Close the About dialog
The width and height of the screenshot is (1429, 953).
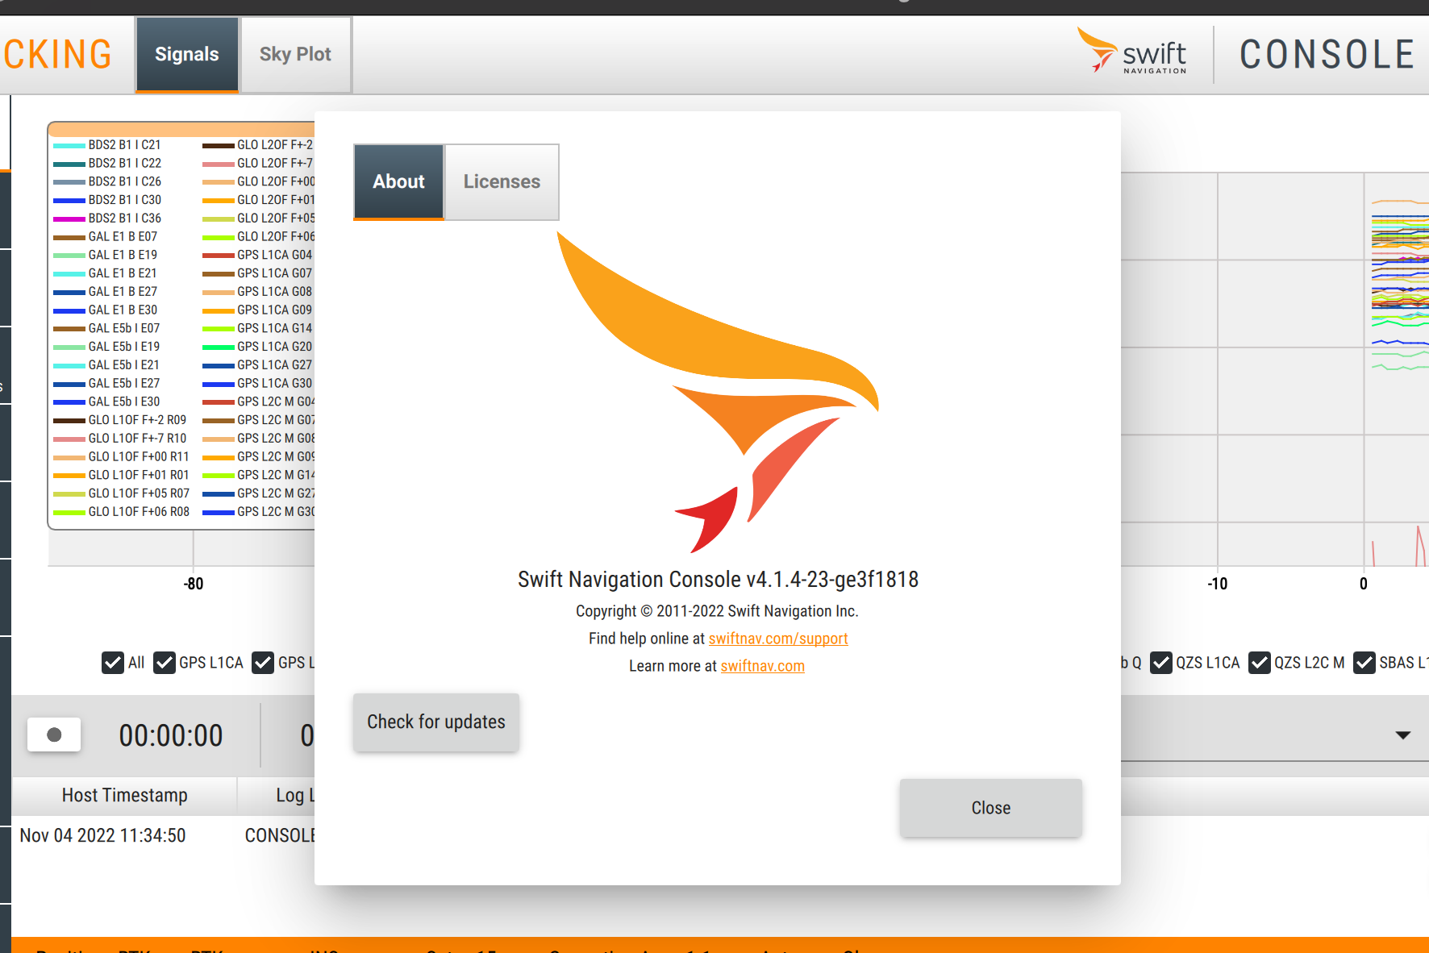(x=990, y=808)
